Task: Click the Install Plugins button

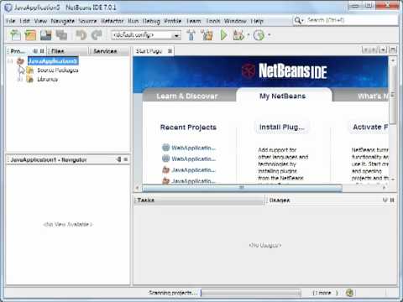Action: click(282, 127)
